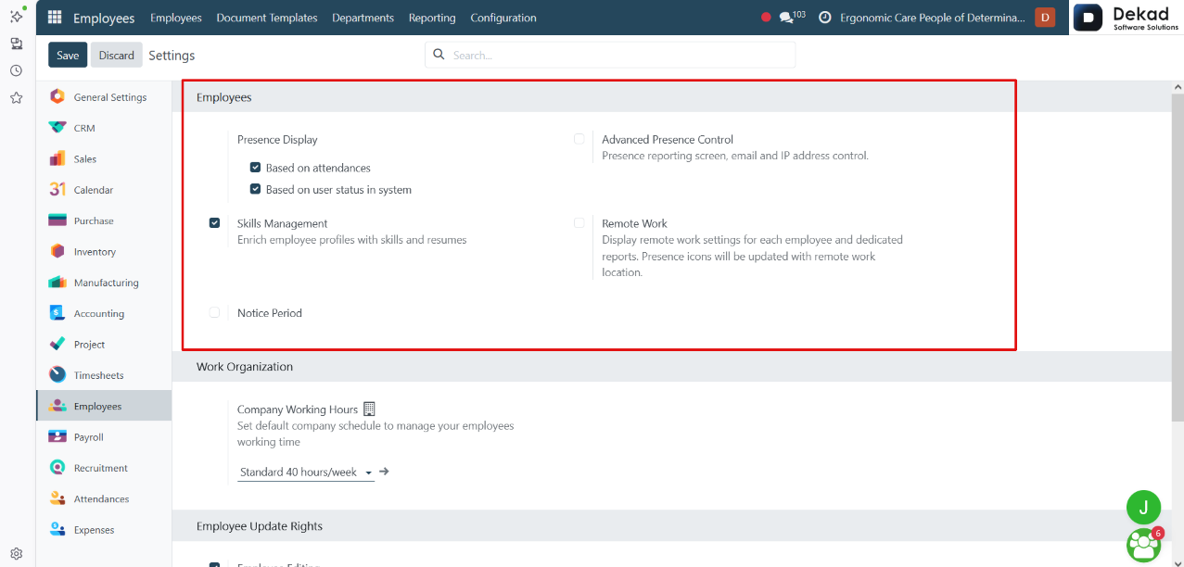1184x567 pixels.
Task: Click the Employees app title
Action: (104, 18)
